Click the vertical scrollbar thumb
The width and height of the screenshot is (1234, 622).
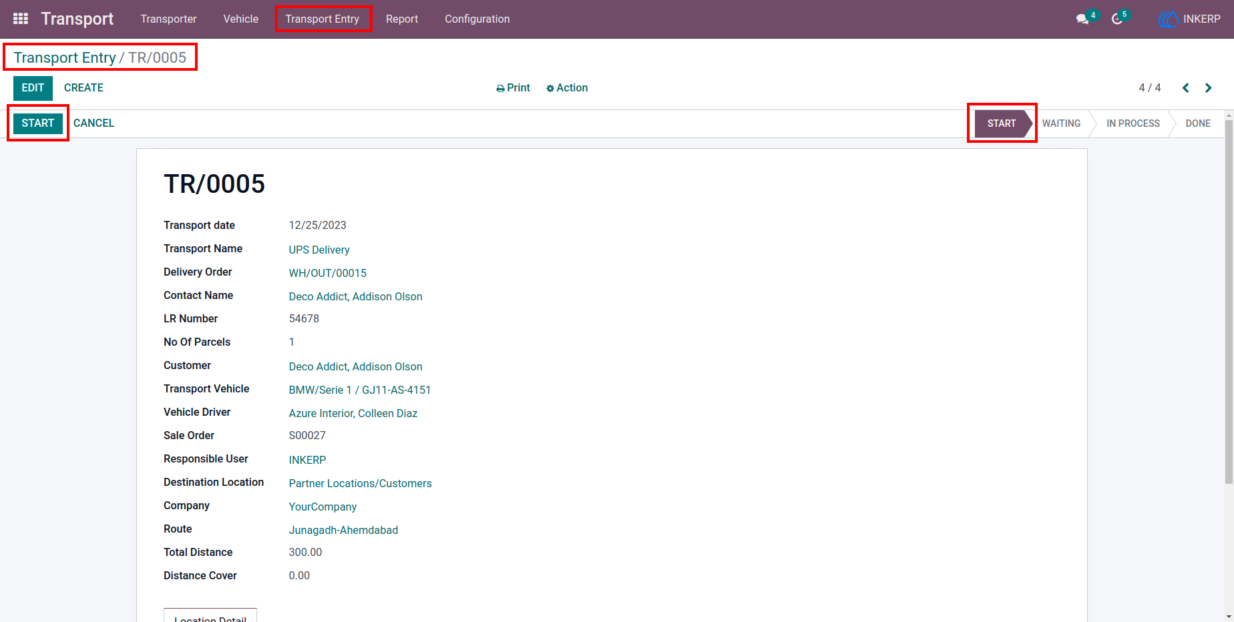(x=1229, y=302)
